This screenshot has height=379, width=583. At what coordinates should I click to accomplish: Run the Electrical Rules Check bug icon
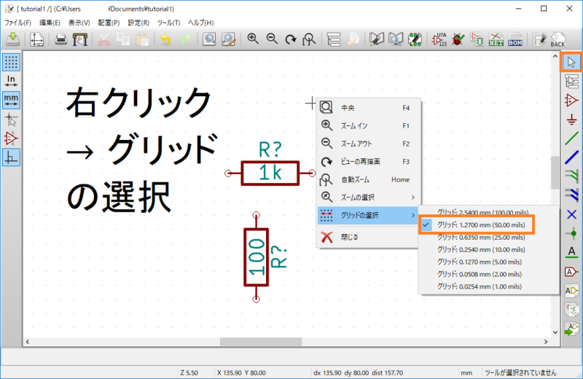click(x=458, y=39)
